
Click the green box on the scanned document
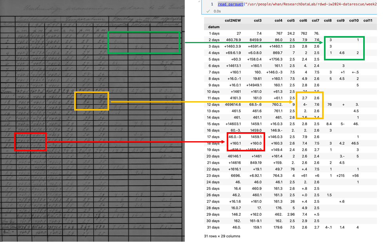[144, 42]
